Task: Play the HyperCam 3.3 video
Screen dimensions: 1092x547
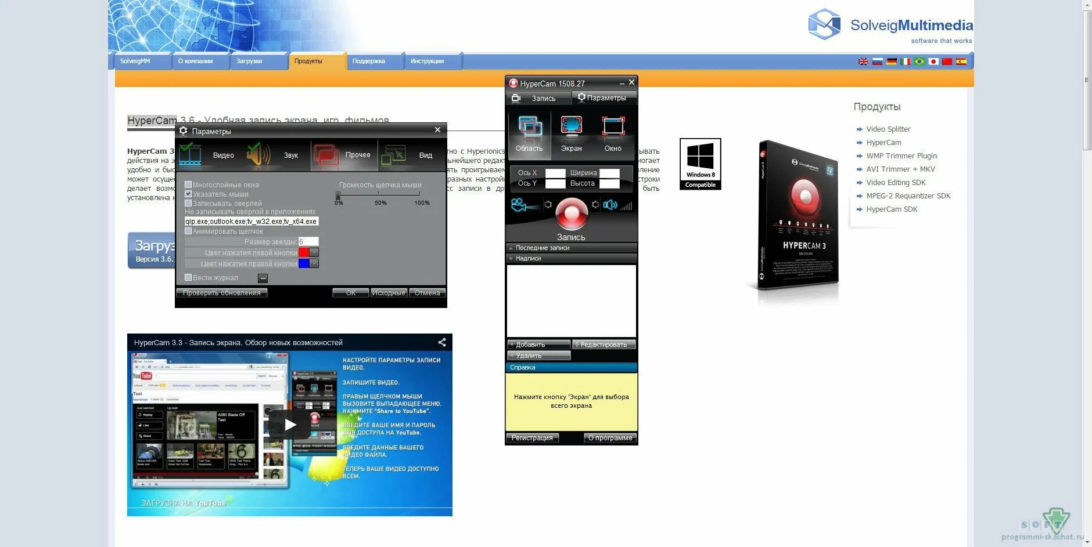Action: [290, 425]
